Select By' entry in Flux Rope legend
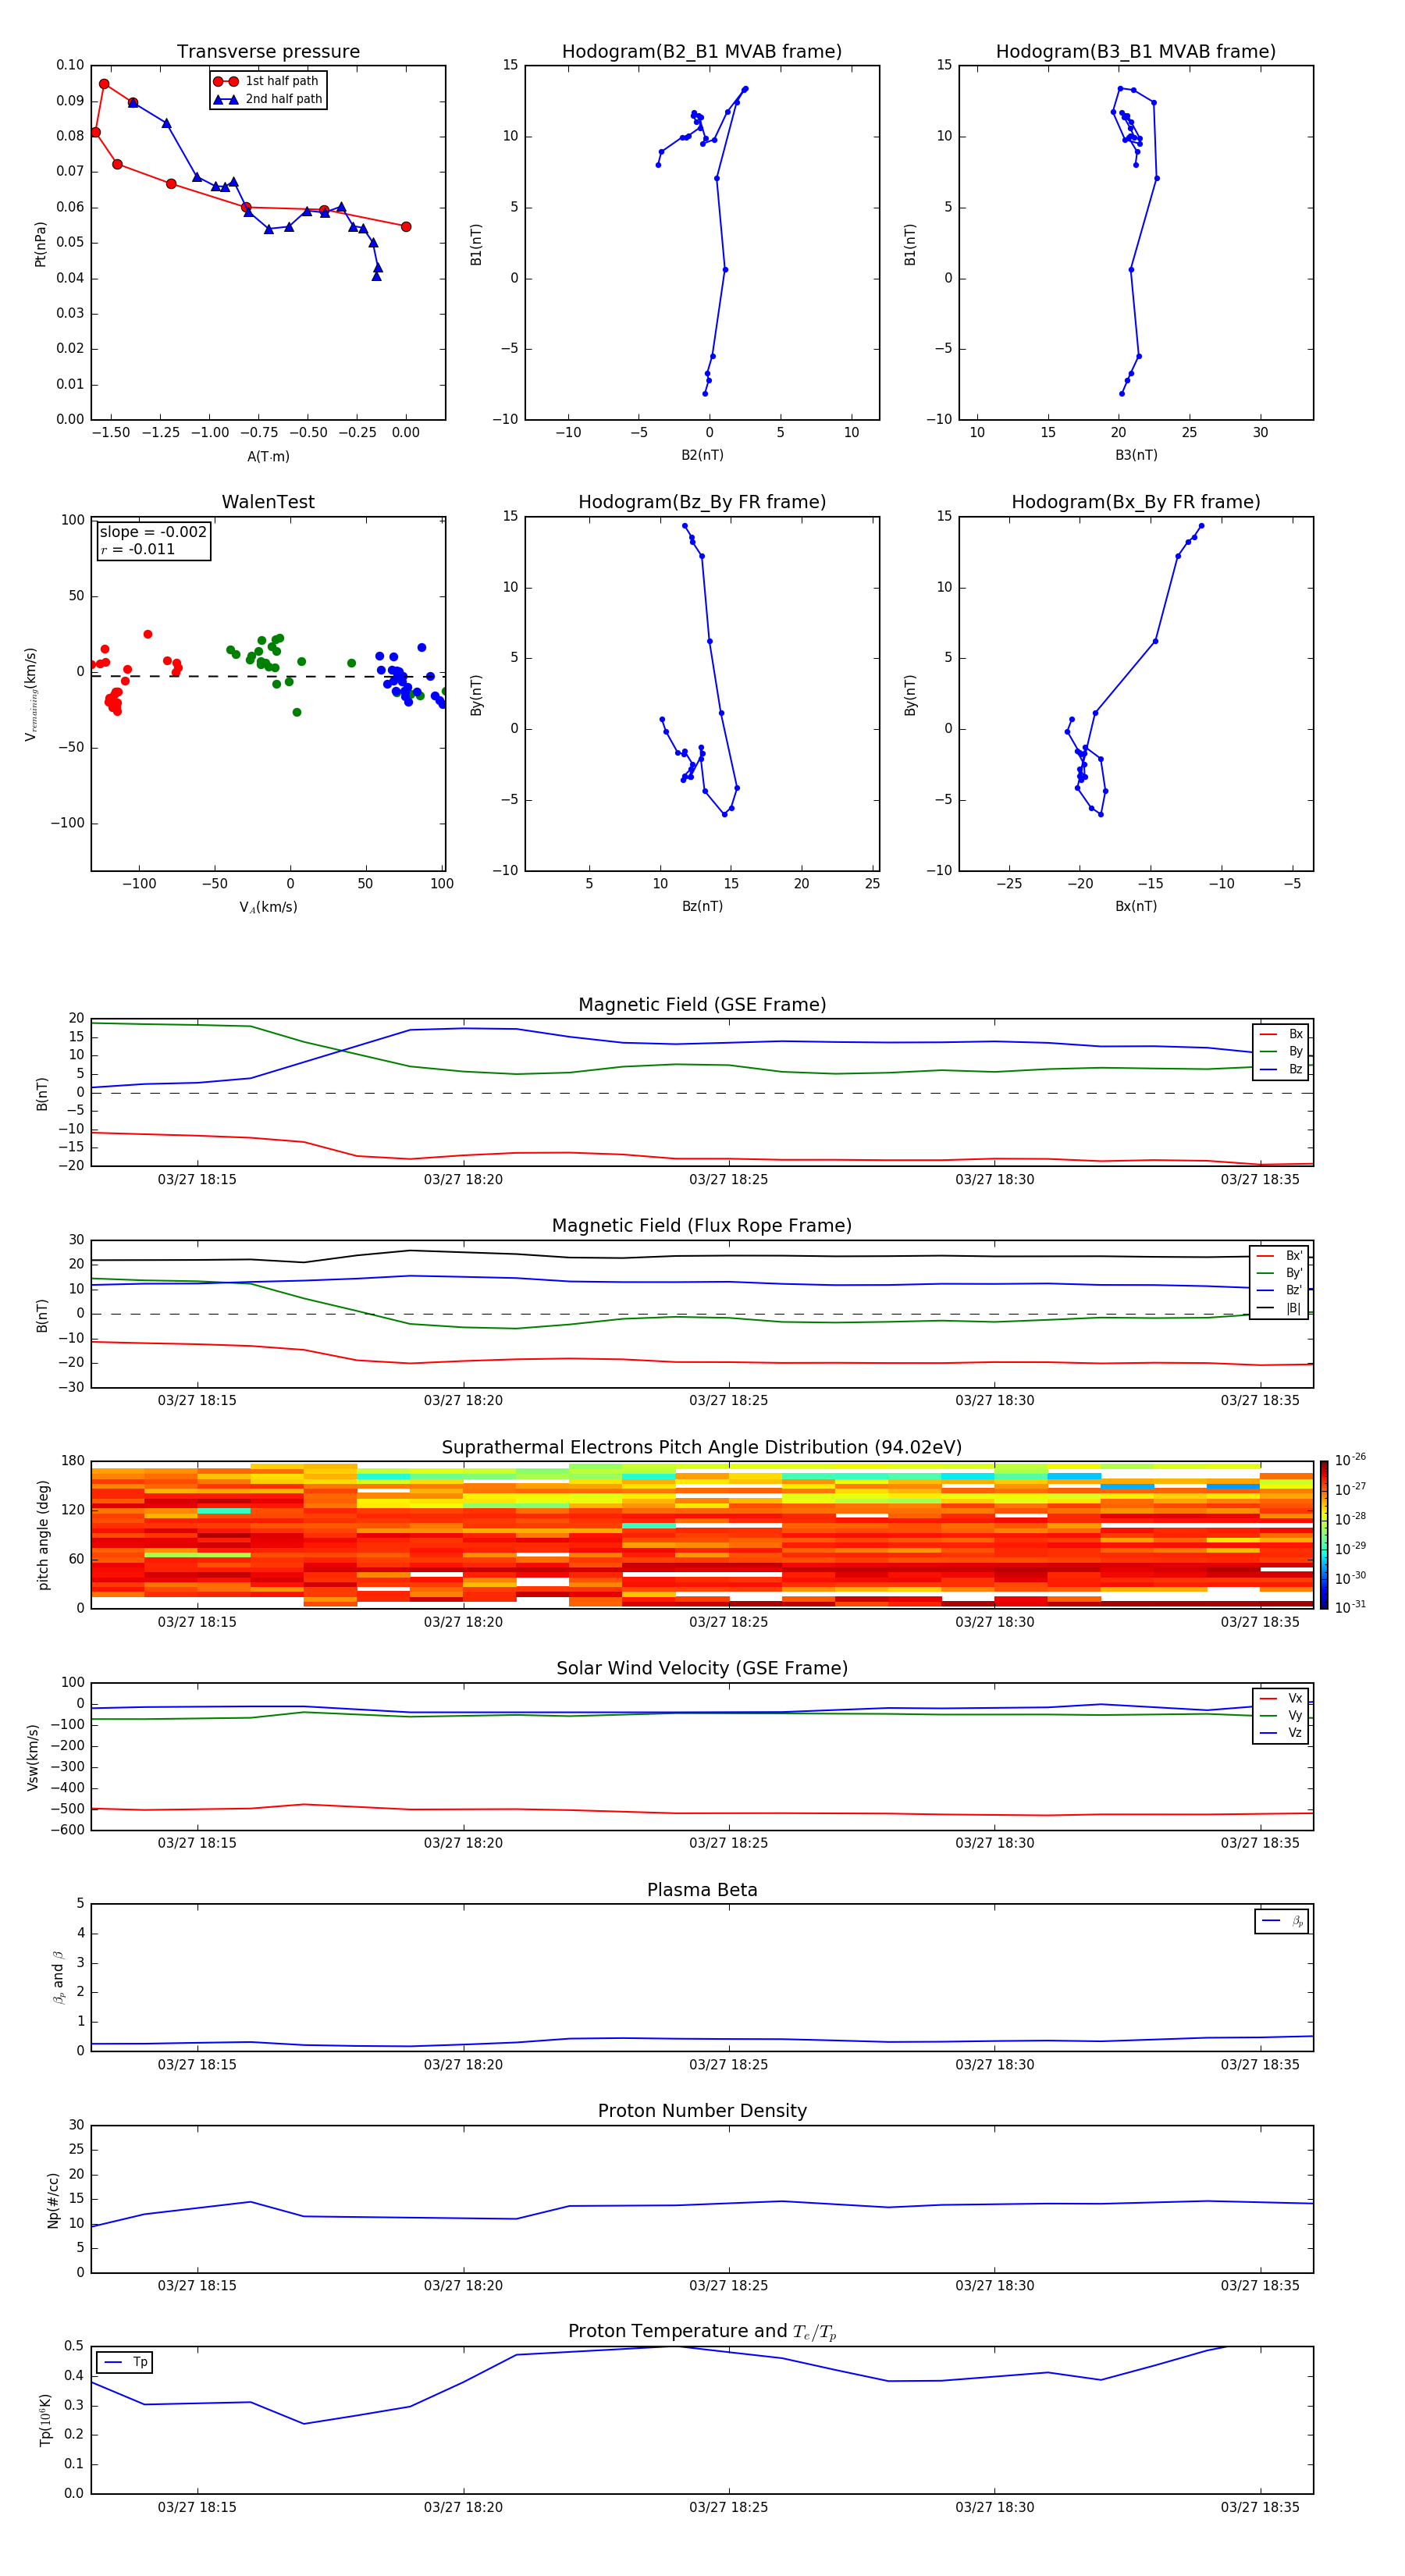Screen dimensions: 1405x2576 [1280, 1273]
